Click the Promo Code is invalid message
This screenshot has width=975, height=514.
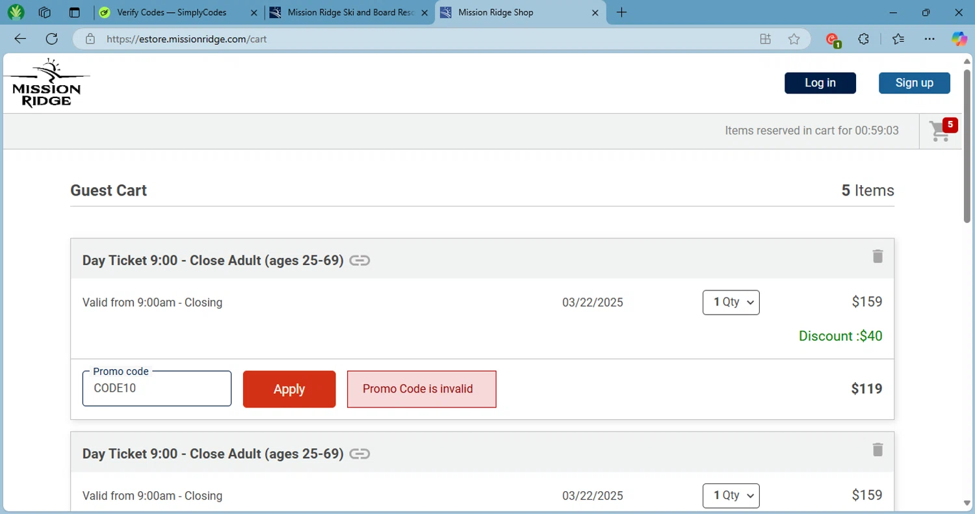tap(422, 389)
